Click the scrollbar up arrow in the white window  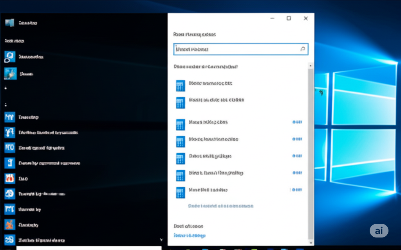311,66
